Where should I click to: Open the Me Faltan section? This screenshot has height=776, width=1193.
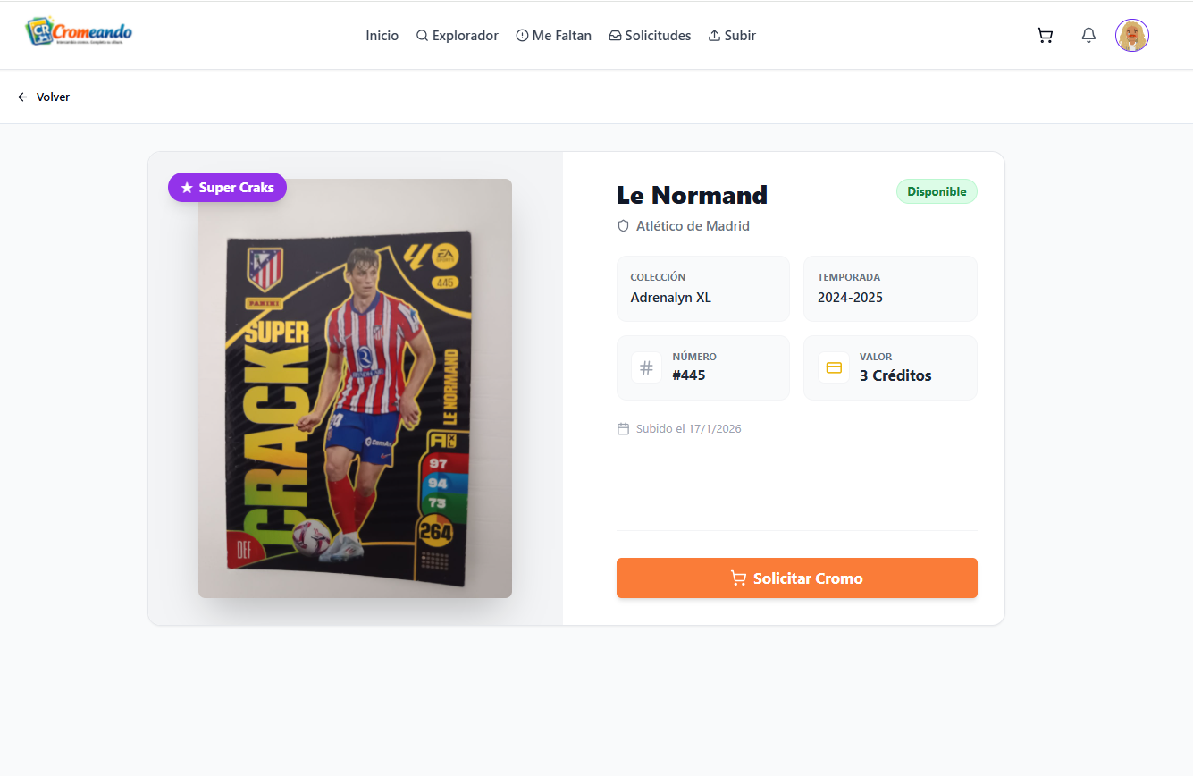pyautogui.click(x=554, y=36)
